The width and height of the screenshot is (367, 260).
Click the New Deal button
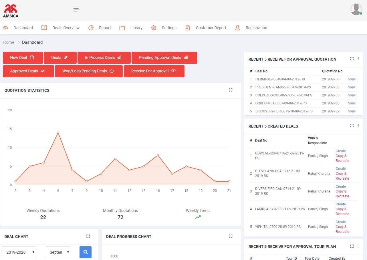point(23,57)
